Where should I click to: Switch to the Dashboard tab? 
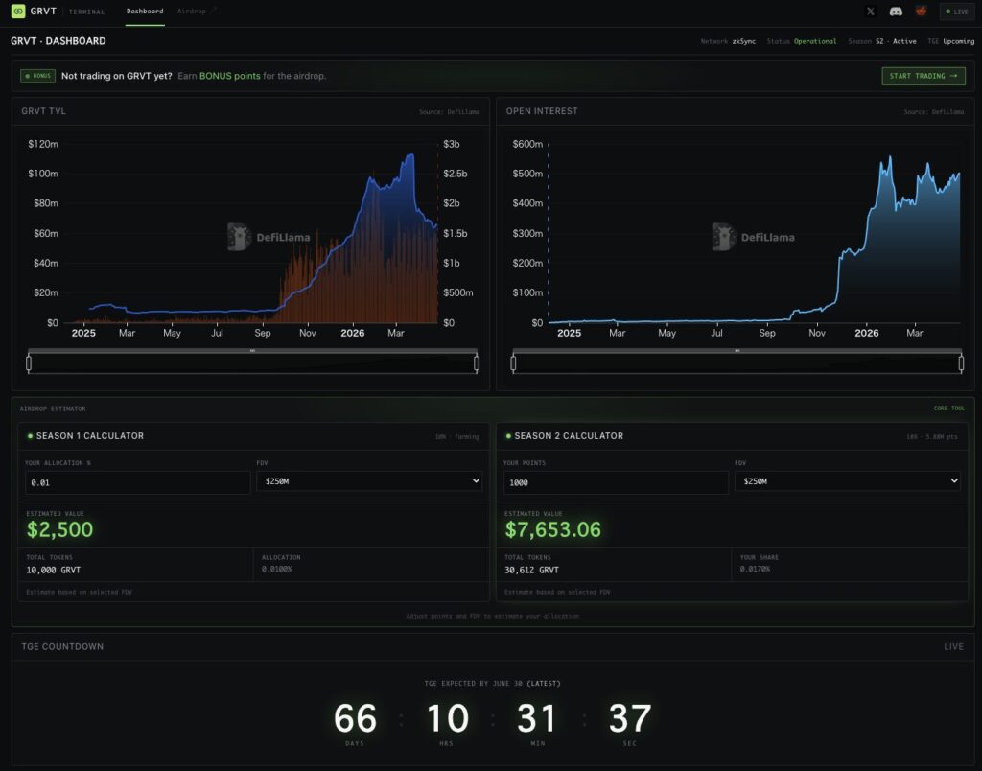pos(145,12)
